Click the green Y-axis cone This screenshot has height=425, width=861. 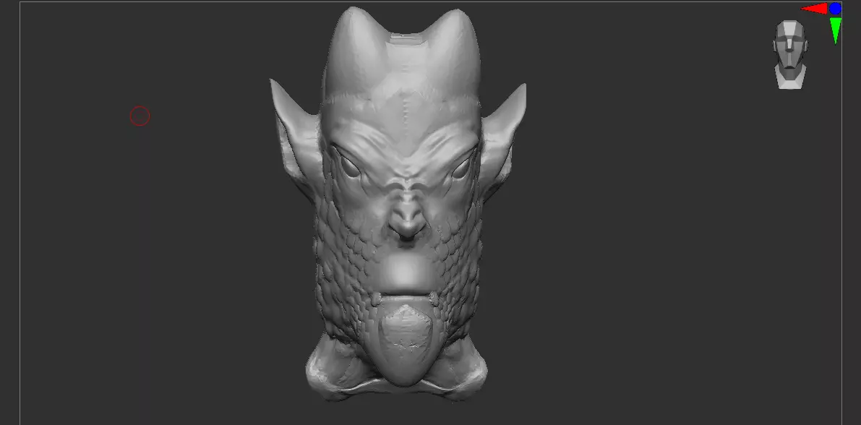coord(835,30)
